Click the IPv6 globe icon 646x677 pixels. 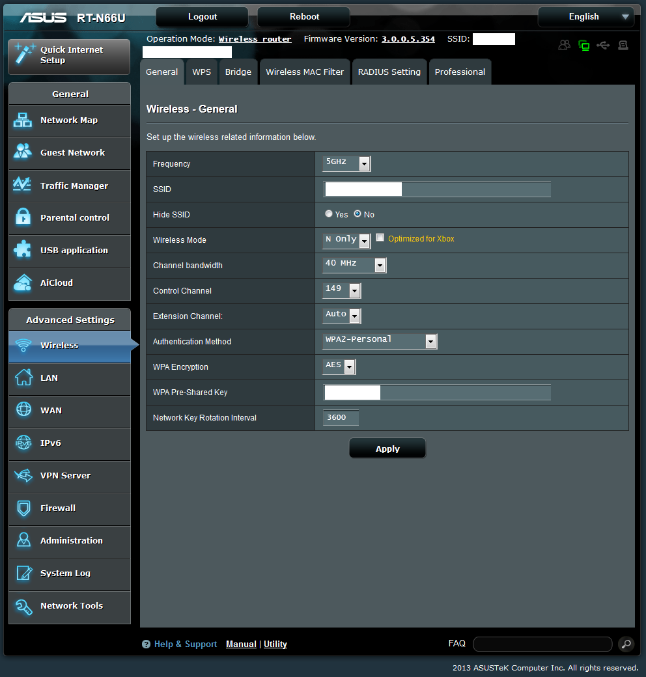point(23,443)
